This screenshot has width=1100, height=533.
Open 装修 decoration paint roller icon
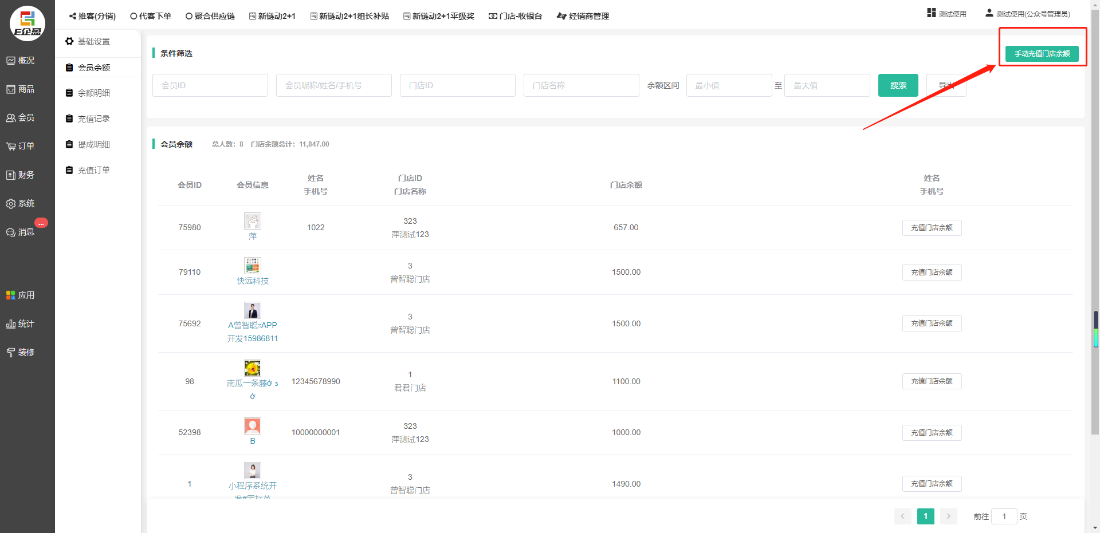21,353
